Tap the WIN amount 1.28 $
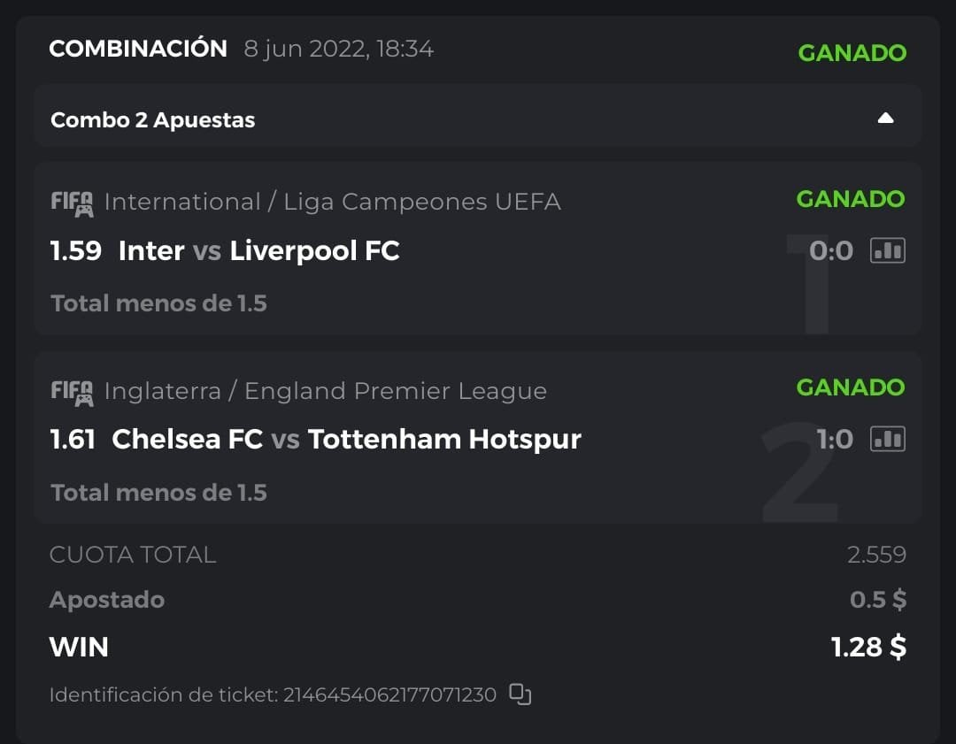 click(x=868, y=648)
